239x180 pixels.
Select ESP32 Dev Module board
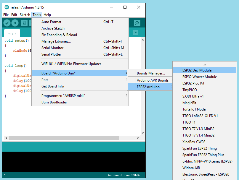[205, 70]
